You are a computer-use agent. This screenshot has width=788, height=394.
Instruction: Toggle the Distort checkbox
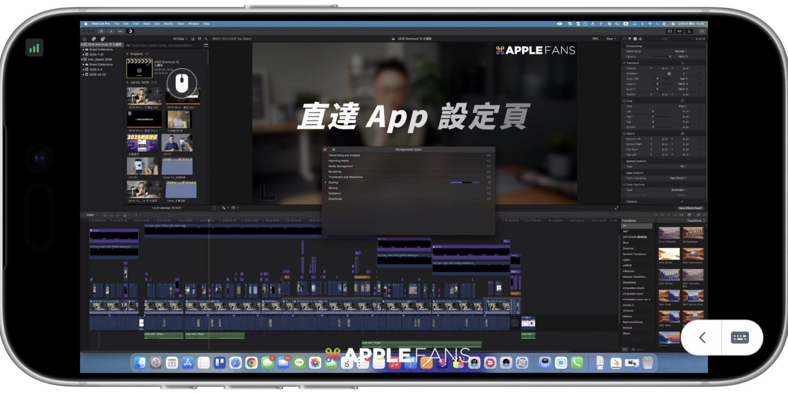624,133
